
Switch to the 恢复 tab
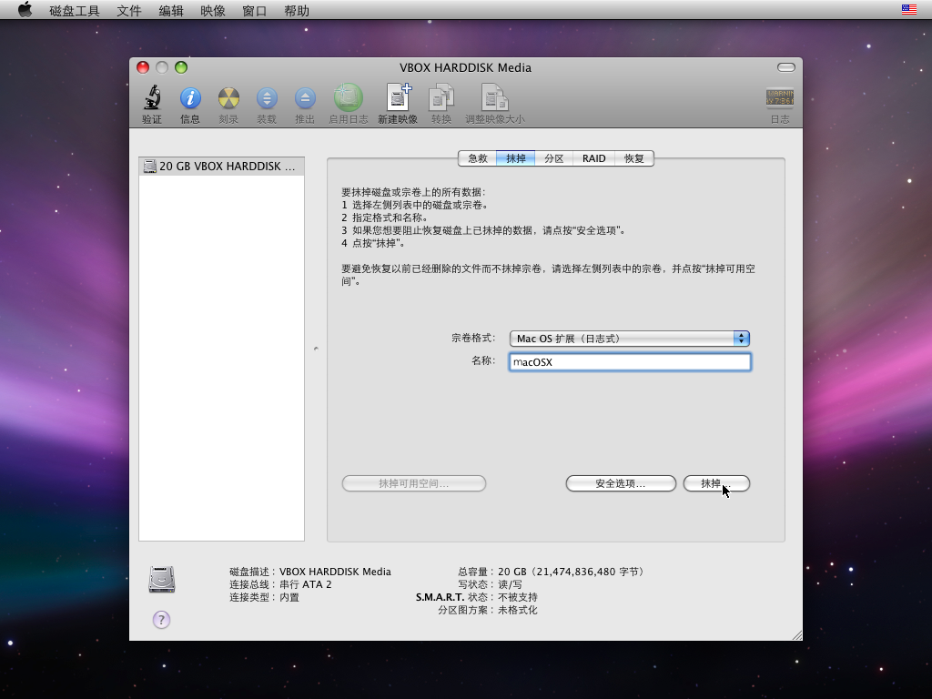pyautogui.click(x=634, y=158)
